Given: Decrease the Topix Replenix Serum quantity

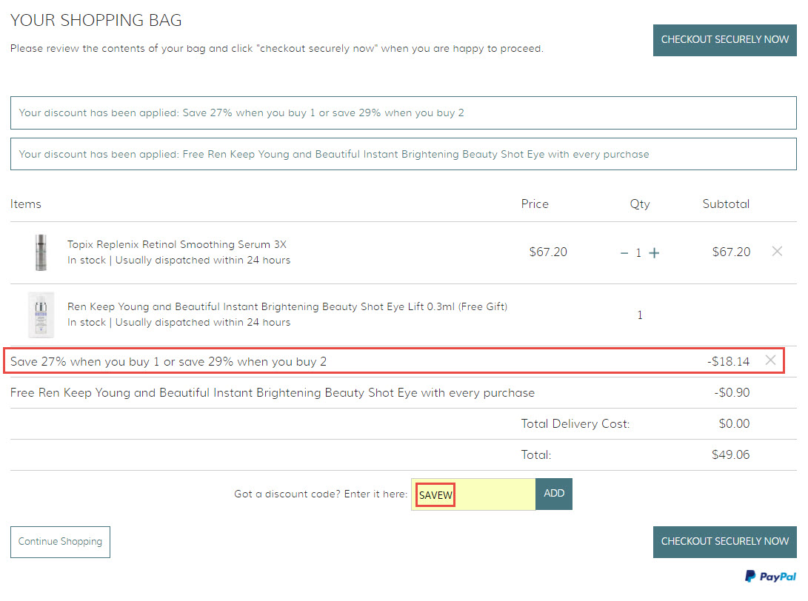Looking at the screenshot, I should pyautogui.click(x=624, y=253).
